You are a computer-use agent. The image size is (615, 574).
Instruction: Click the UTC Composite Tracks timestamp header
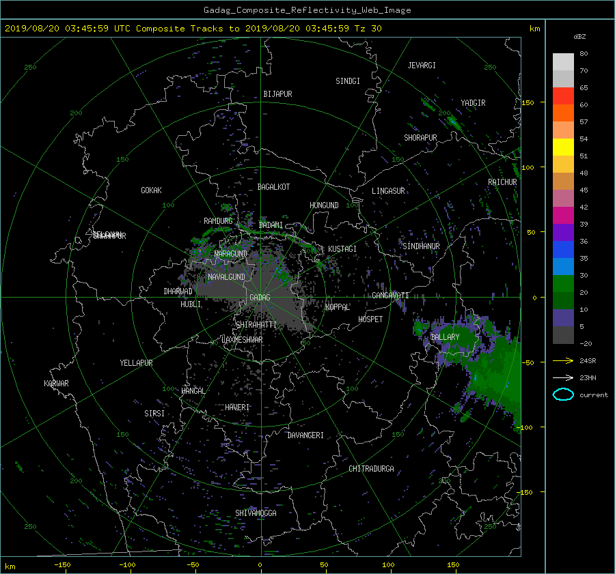click(193, 28)
